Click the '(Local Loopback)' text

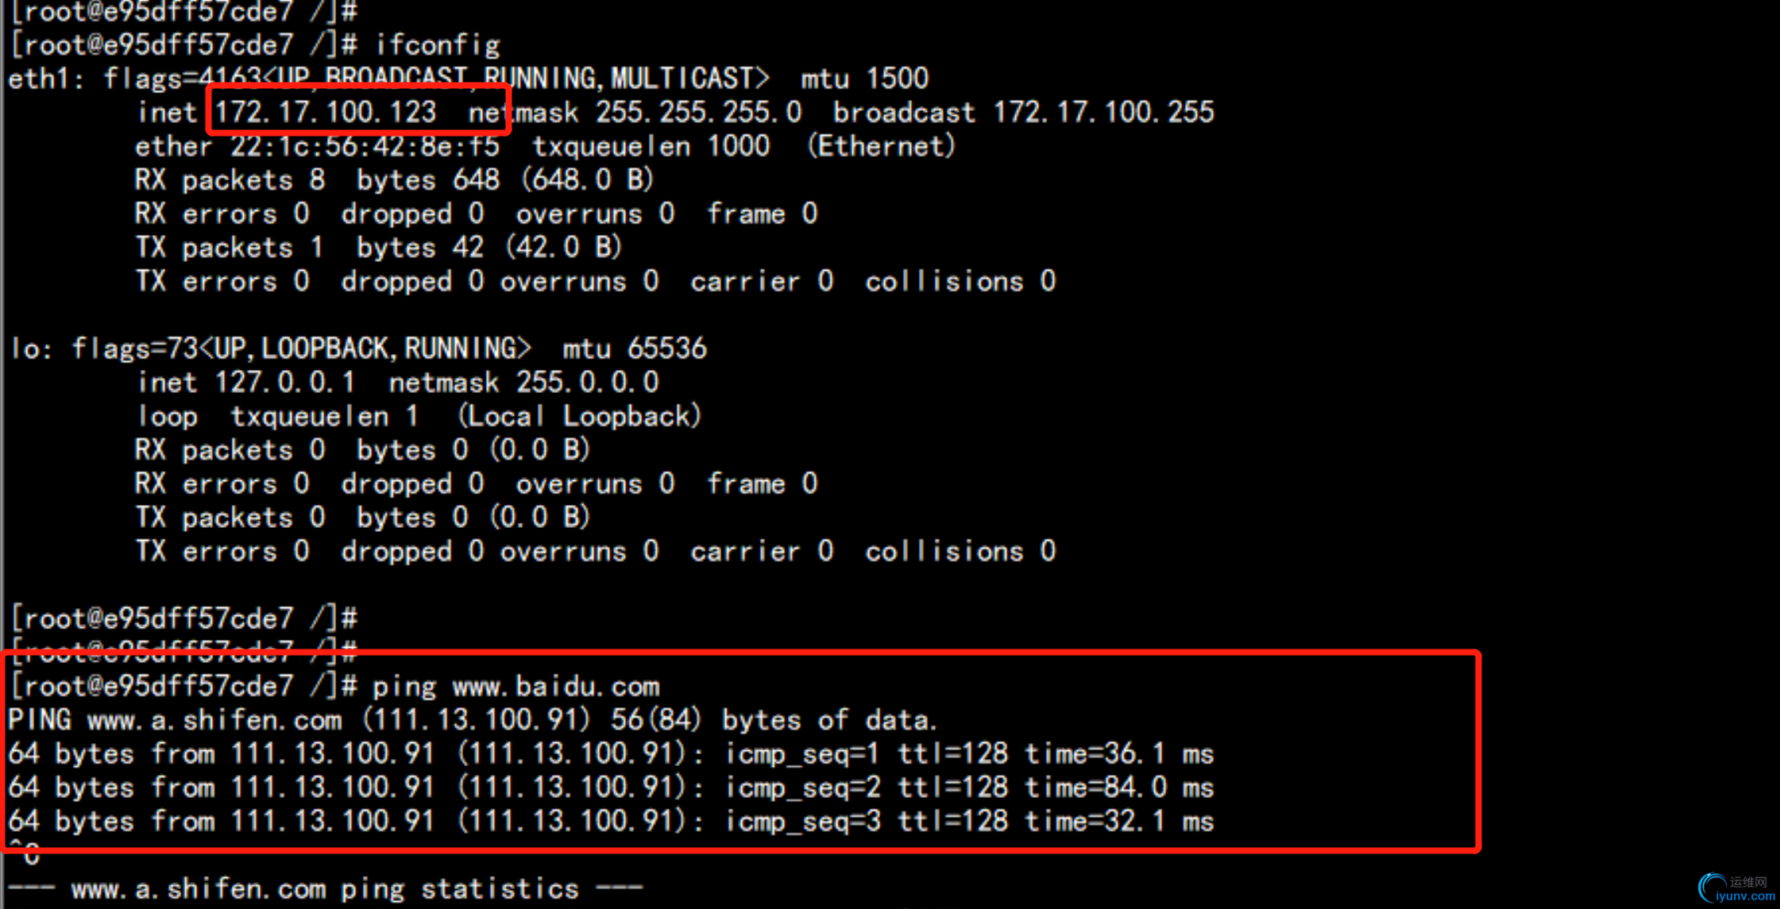(x=579, y=416)
